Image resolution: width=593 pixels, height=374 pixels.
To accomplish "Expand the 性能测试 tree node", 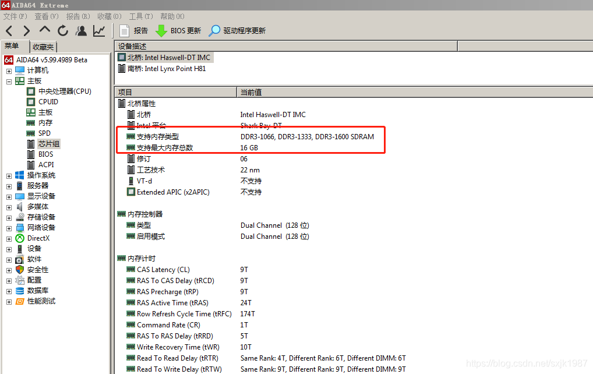I will 9,302.
